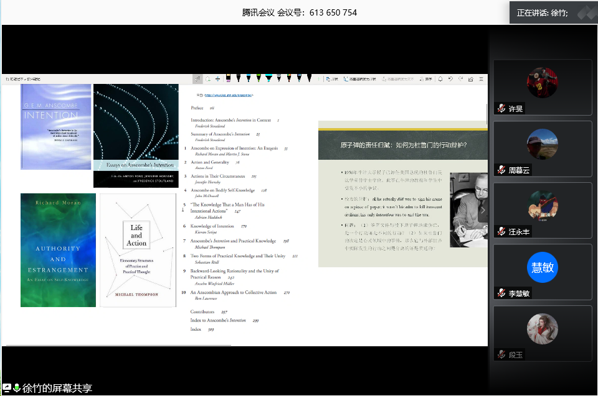Open the URL link above Preface
Image resolution: width=598 pixels, height=396 pixels.
click(x=229, y=95)
